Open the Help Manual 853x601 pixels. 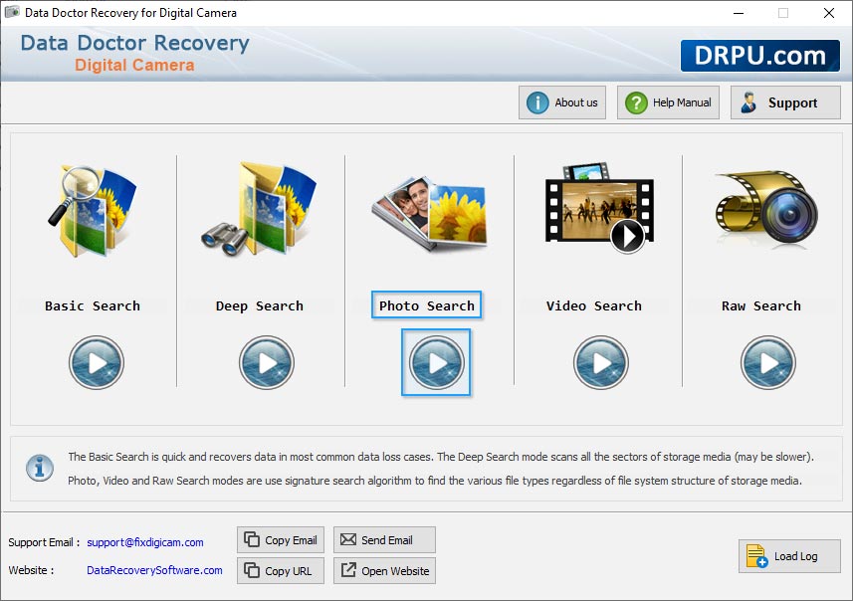668,102
